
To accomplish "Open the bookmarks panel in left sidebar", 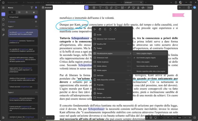I will coord(3,25).
